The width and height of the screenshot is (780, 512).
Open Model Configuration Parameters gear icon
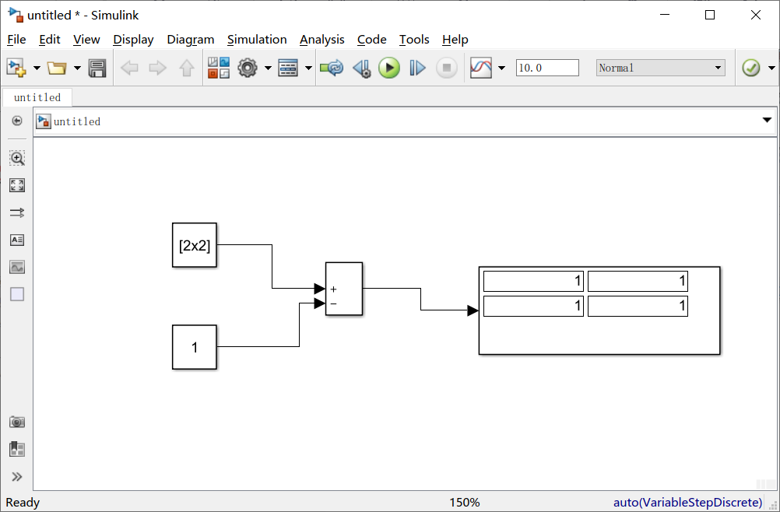point(248,68)
